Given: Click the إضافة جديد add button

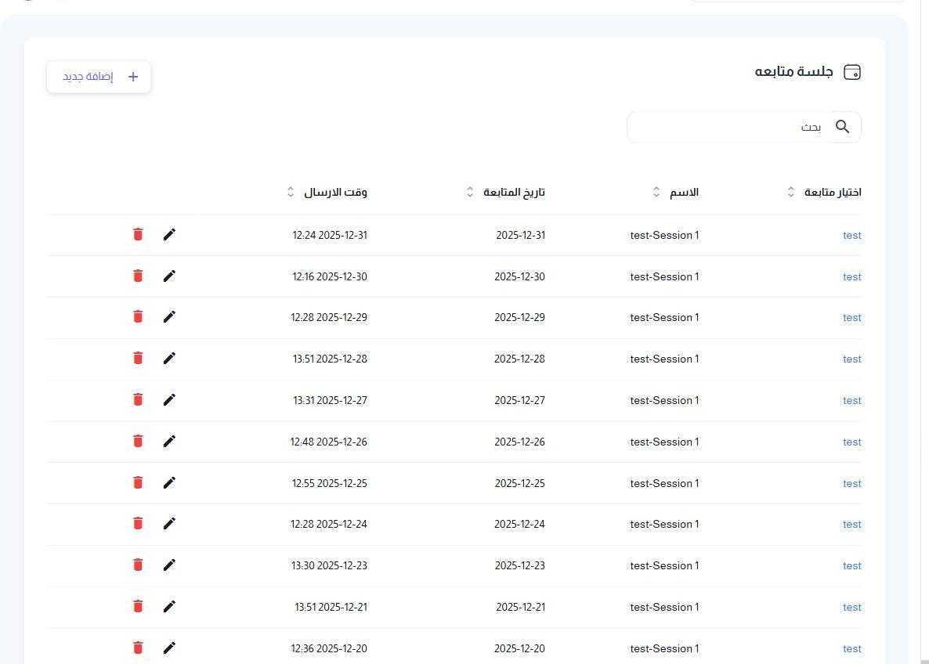Looking at the screenshot, I should [99, 77].
